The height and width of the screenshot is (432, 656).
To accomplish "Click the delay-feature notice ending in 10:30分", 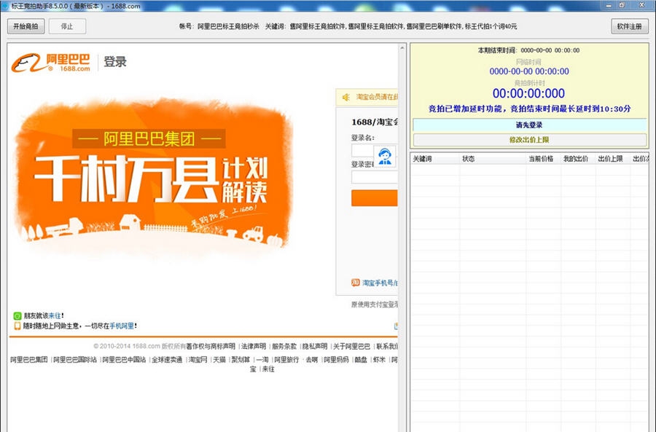I will 529,109.
